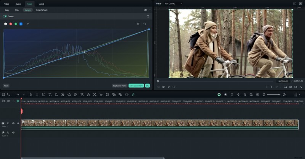Mute the Video 1 track

[x=13, y=123]
